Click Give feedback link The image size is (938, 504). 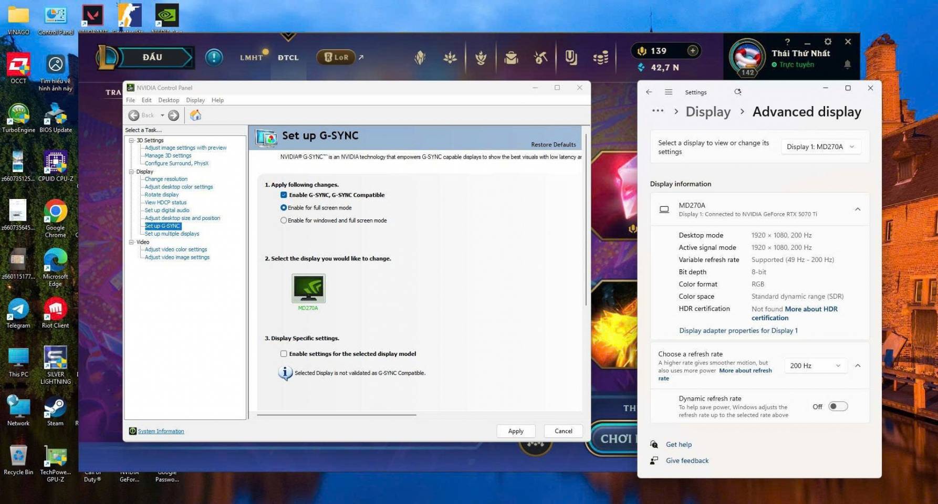687,460
